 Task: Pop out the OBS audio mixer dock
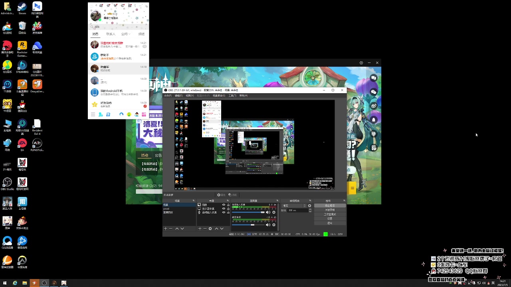coord(277,201)
